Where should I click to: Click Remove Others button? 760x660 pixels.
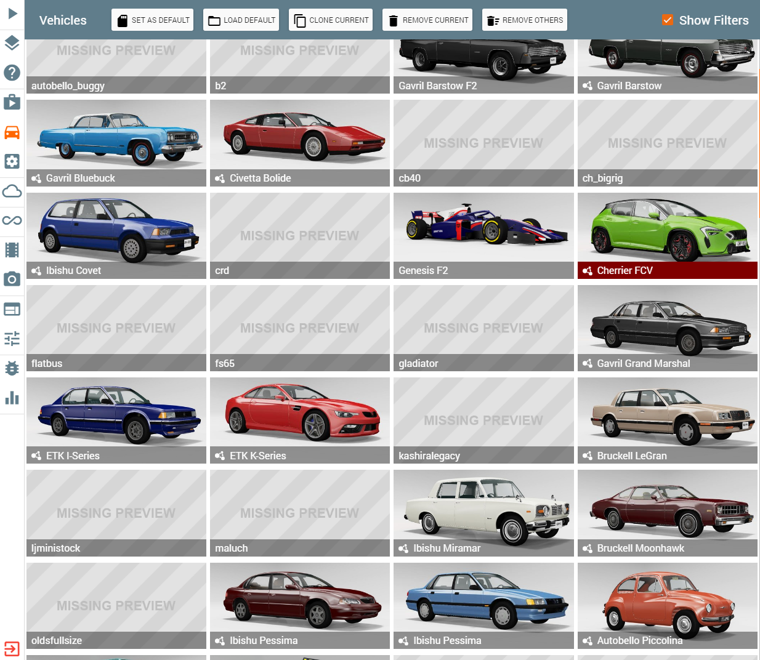point(525,20)
